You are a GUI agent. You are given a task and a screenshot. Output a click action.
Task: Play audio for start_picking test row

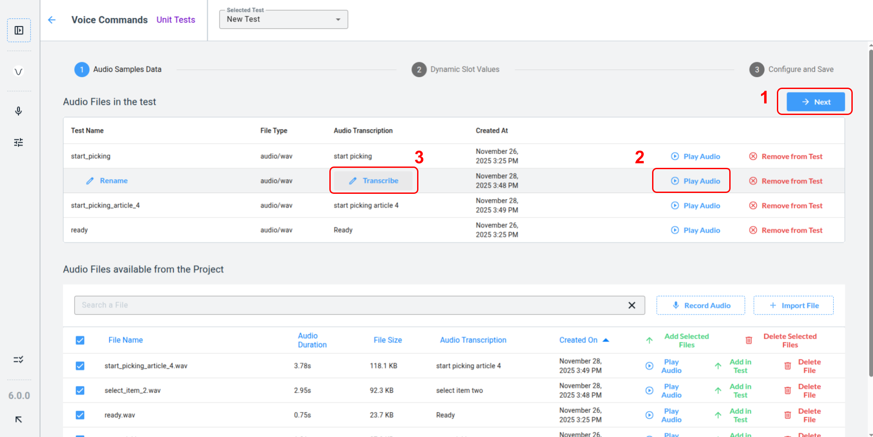[696, 156]
